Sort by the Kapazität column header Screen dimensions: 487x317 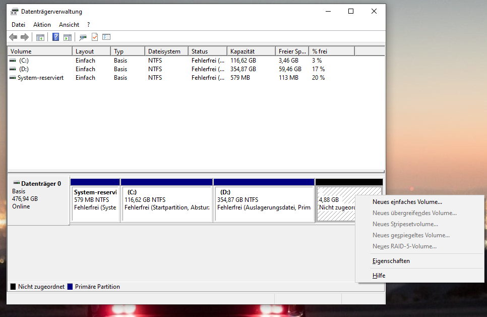click(252, 51)
